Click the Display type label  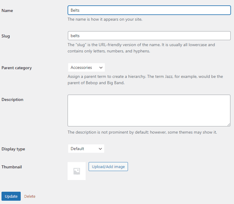tap(13, 149)
